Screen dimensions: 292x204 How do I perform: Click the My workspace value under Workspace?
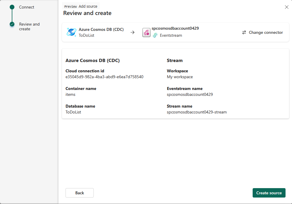(x=179, y=77)
